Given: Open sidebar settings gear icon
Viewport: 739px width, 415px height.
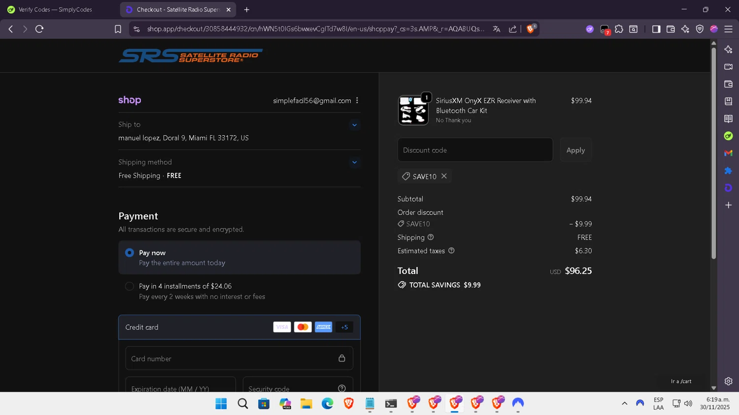Looking at the screenshot, I should (728, 381).
